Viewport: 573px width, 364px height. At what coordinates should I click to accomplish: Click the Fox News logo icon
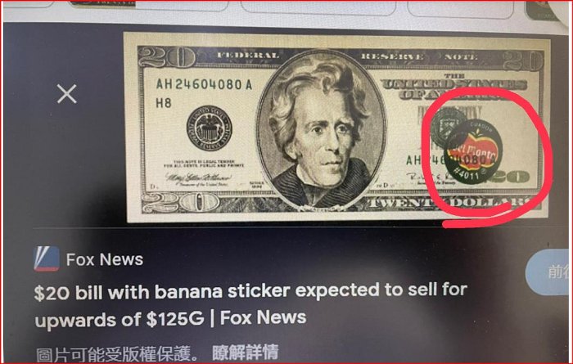pyautogui.click(x=47, y=258)
